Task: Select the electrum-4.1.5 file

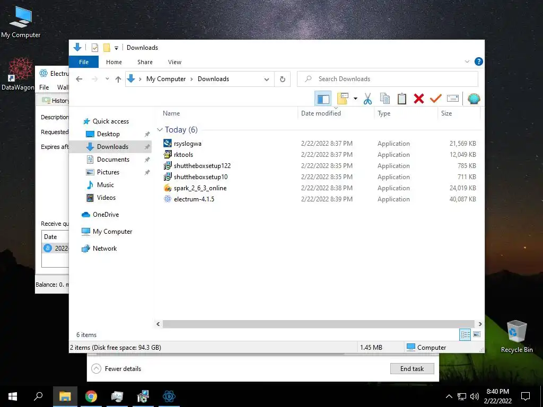Action: point(194,199)
